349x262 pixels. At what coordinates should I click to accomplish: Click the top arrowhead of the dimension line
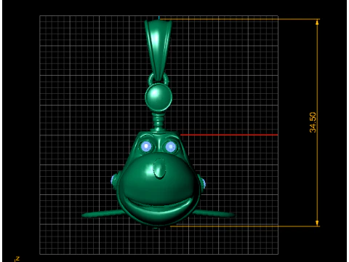(317, 23)
